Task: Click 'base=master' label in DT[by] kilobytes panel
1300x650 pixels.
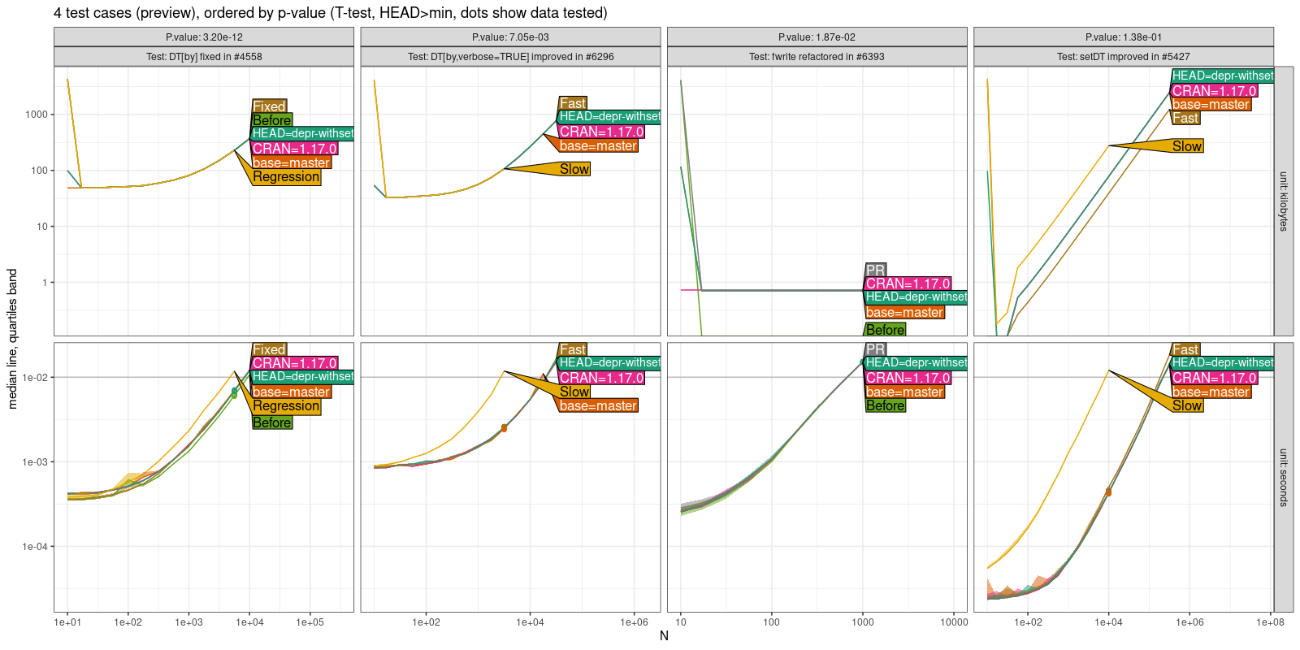Action: 291,162
